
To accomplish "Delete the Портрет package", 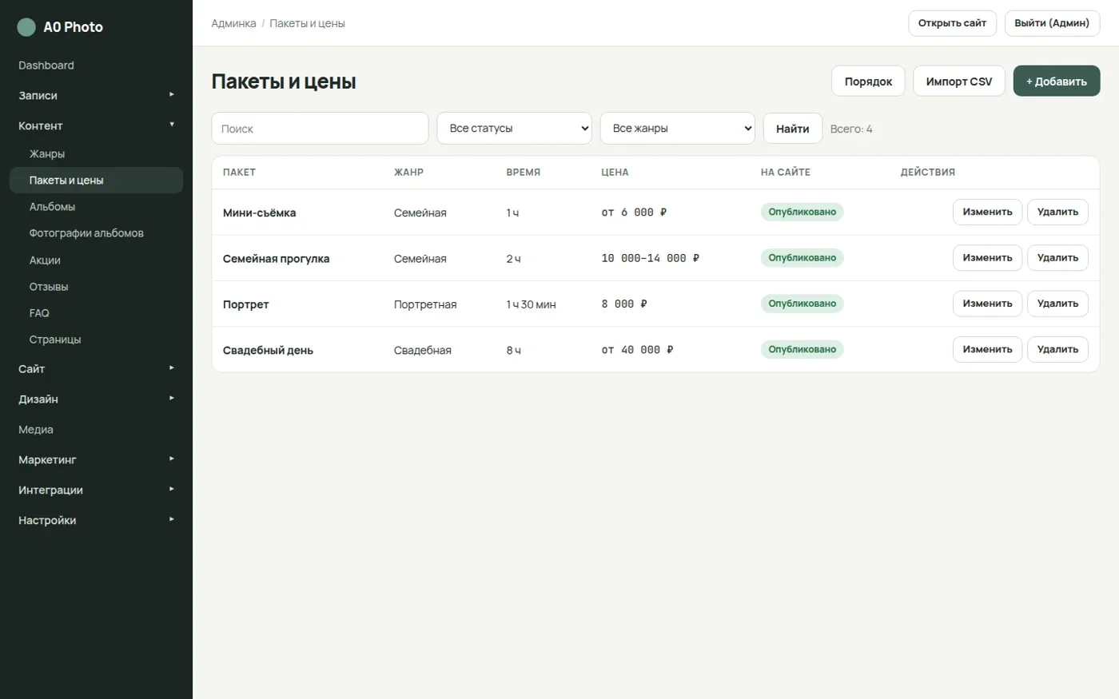I will (1057, 304).
